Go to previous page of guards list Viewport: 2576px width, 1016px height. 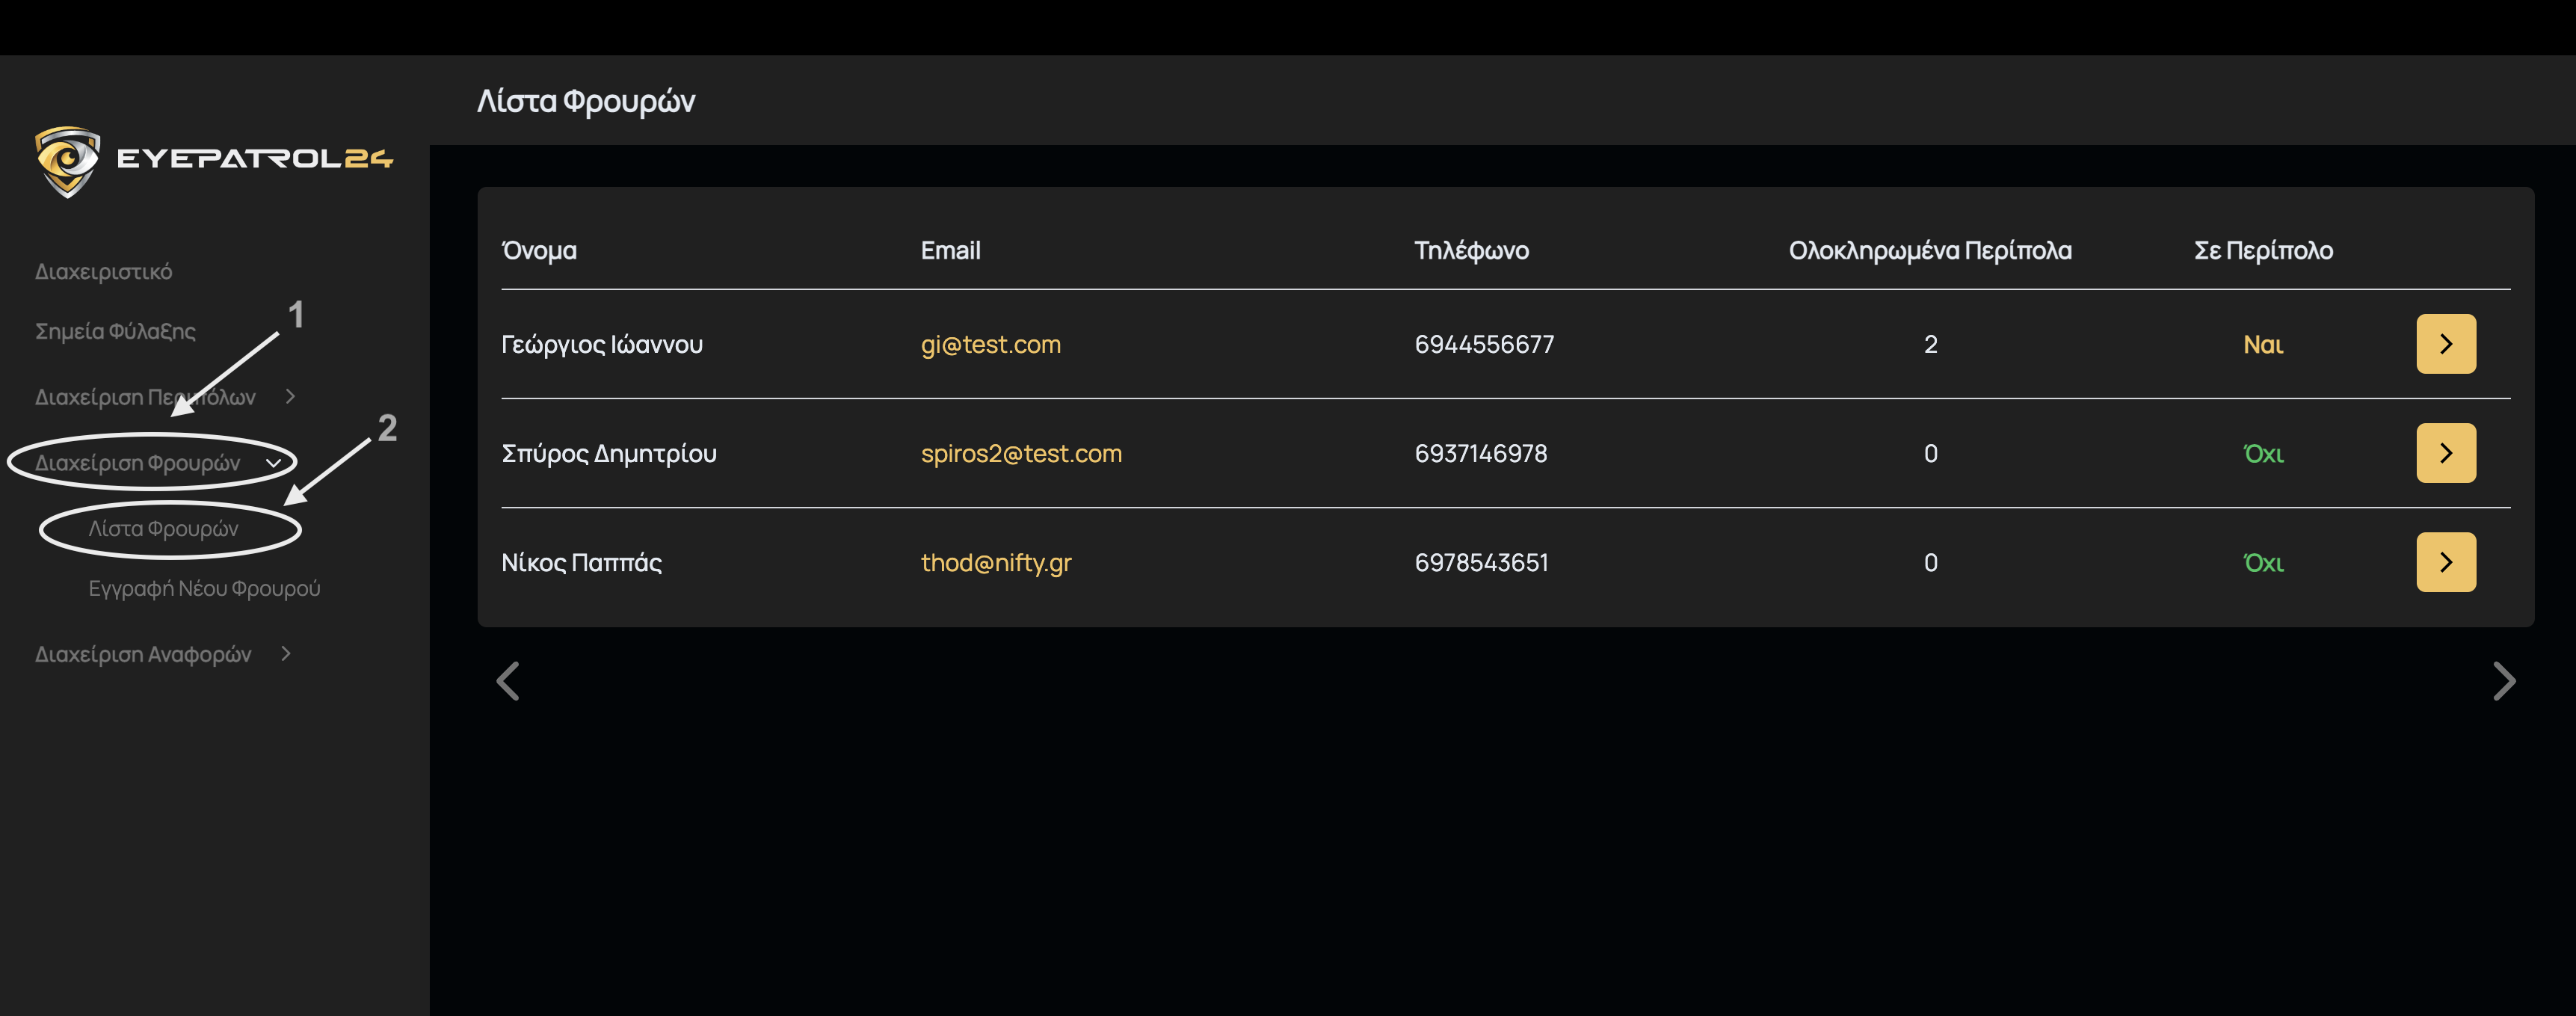[x=508, y=681]
